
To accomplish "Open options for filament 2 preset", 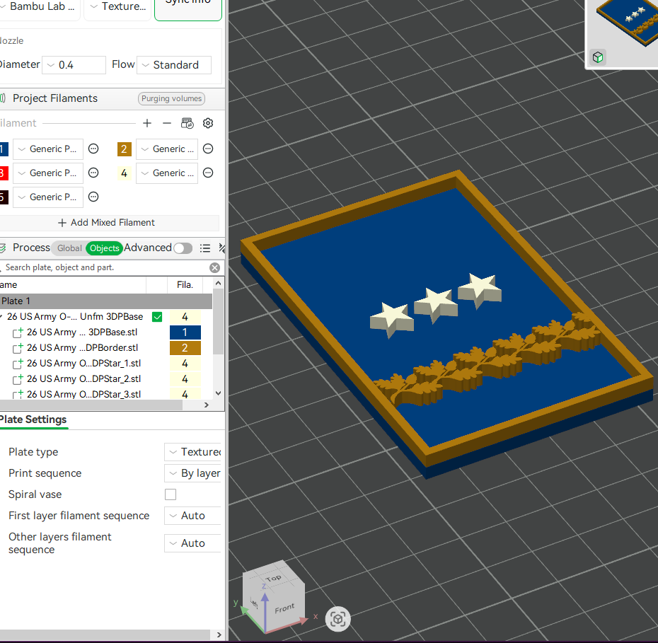I will [208, 149].
